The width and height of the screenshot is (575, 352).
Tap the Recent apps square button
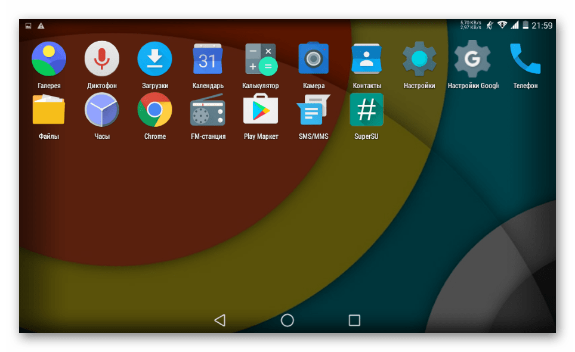[x=354, y=320]
